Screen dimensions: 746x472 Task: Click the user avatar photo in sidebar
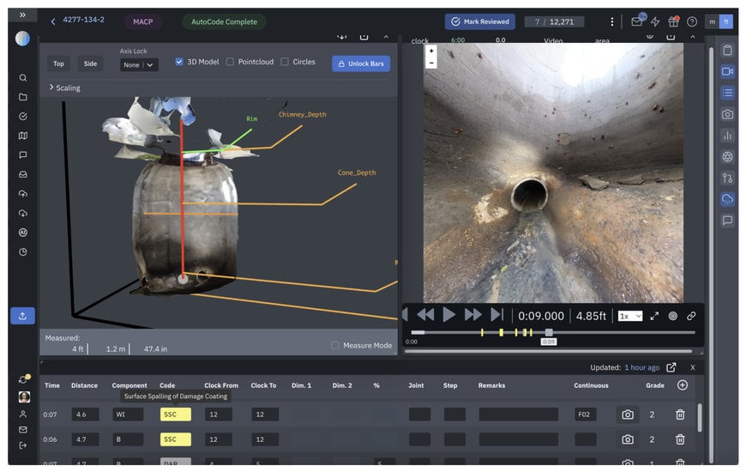coord(24,396)
